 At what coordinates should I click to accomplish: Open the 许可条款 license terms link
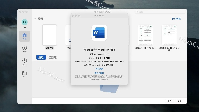click(x=99, y=69)
